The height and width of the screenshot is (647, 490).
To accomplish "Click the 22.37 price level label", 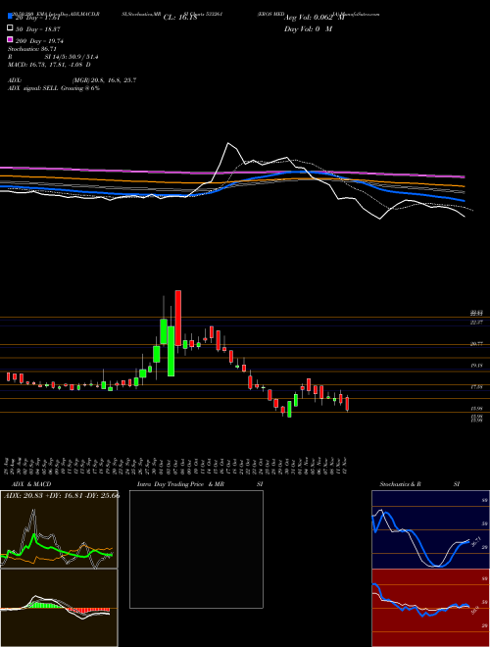I will (x=476, y=323).
